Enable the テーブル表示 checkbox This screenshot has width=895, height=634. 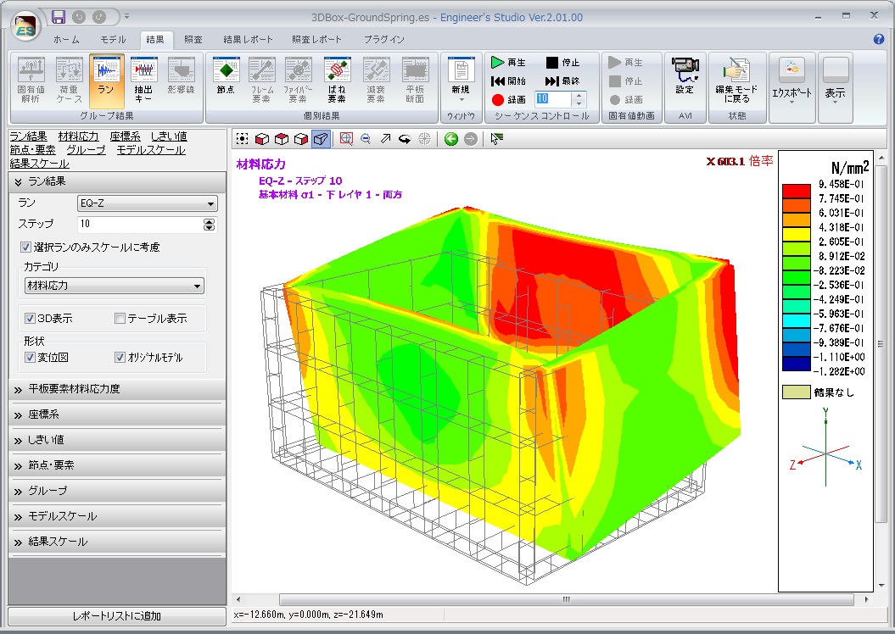120,319
